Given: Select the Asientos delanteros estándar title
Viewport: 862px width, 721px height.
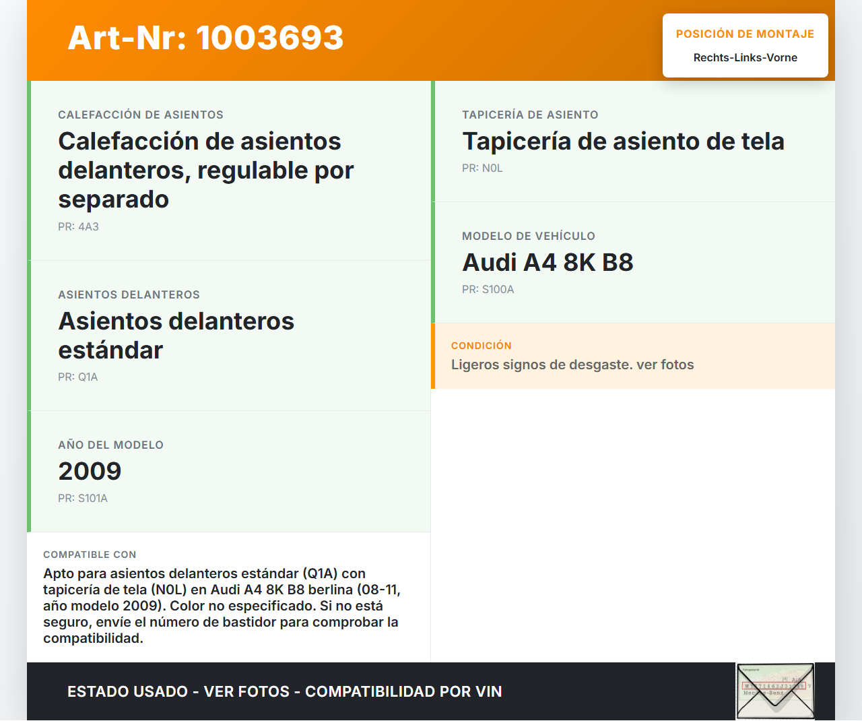Looking at the screenshot, I should pos(176,336).
